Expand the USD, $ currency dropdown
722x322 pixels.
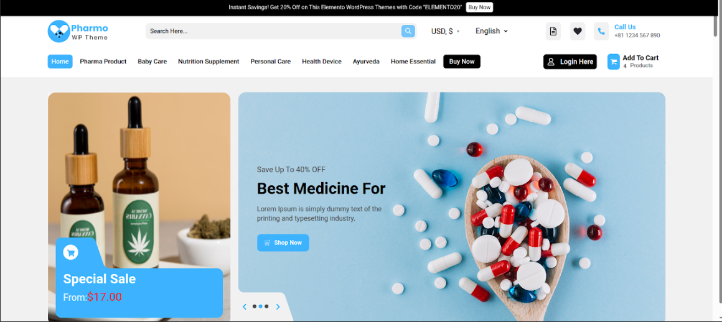point(445,31)
